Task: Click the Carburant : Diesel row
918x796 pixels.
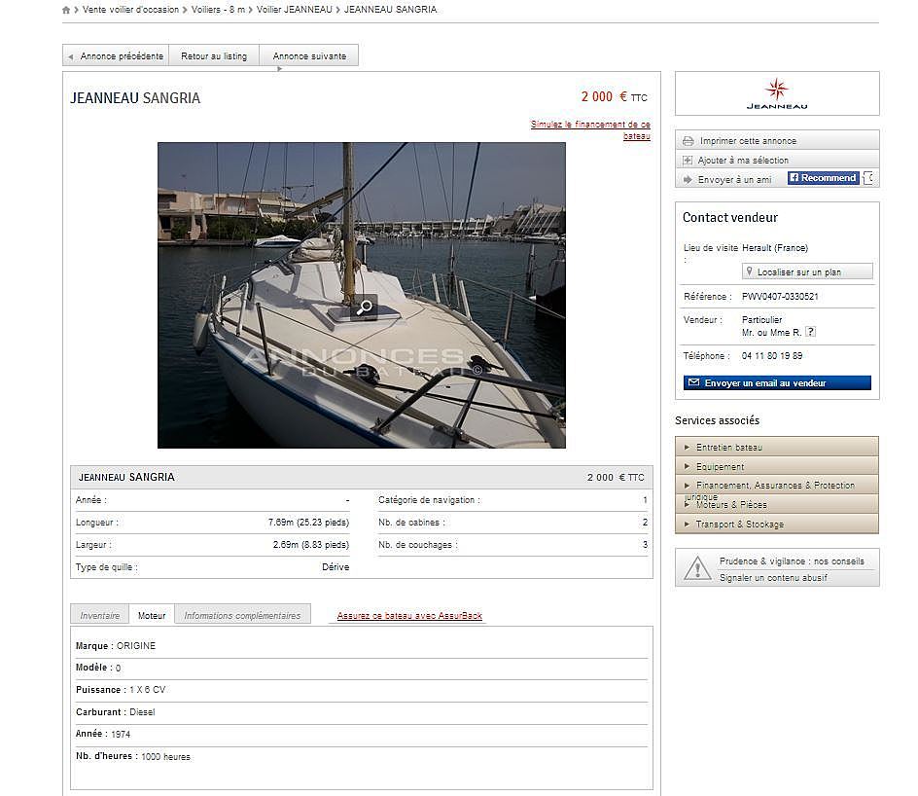Action: [361, 712]
